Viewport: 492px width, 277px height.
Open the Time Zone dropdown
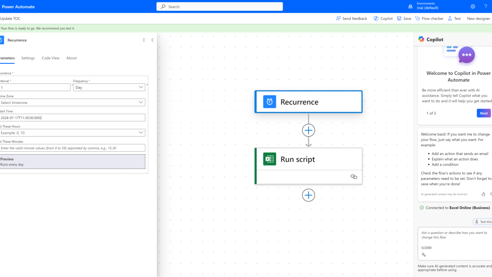pyautogui.click(x=72, y=102)
